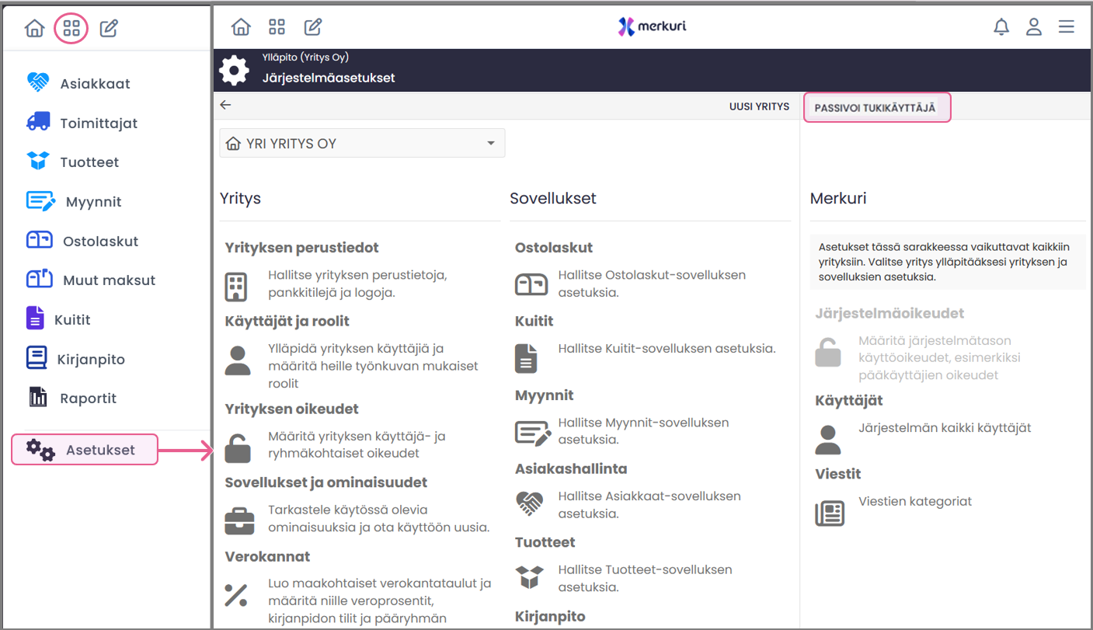Click the back arrow below the header

tap(226, 105)
